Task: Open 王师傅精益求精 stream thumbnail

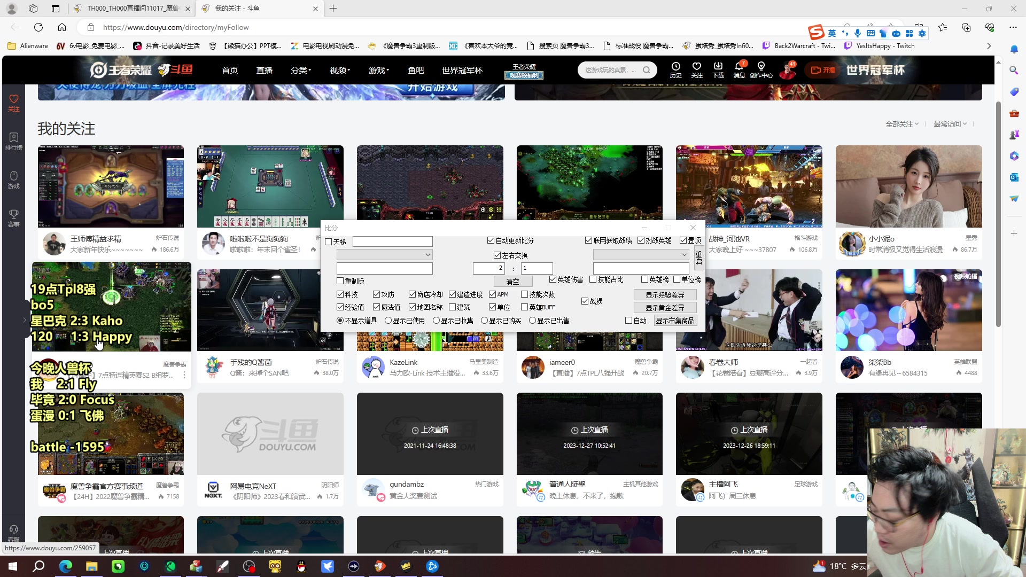Action: [111, 186]
